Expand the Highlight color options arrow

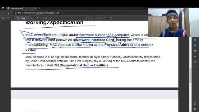pos(12,18)
